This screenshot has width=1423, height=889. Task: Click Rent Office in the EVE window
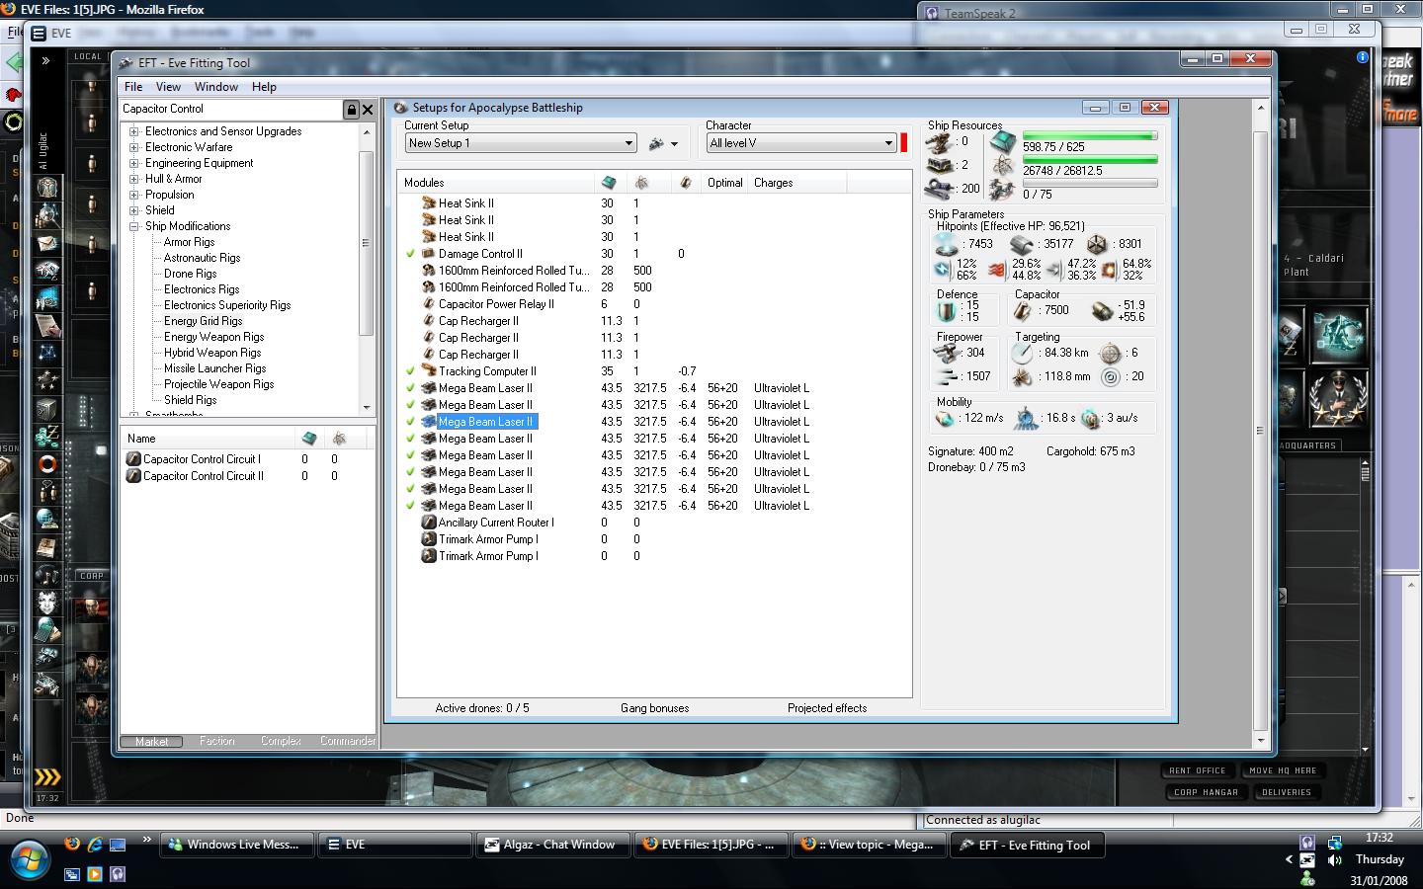click(x=1197, y=770)
